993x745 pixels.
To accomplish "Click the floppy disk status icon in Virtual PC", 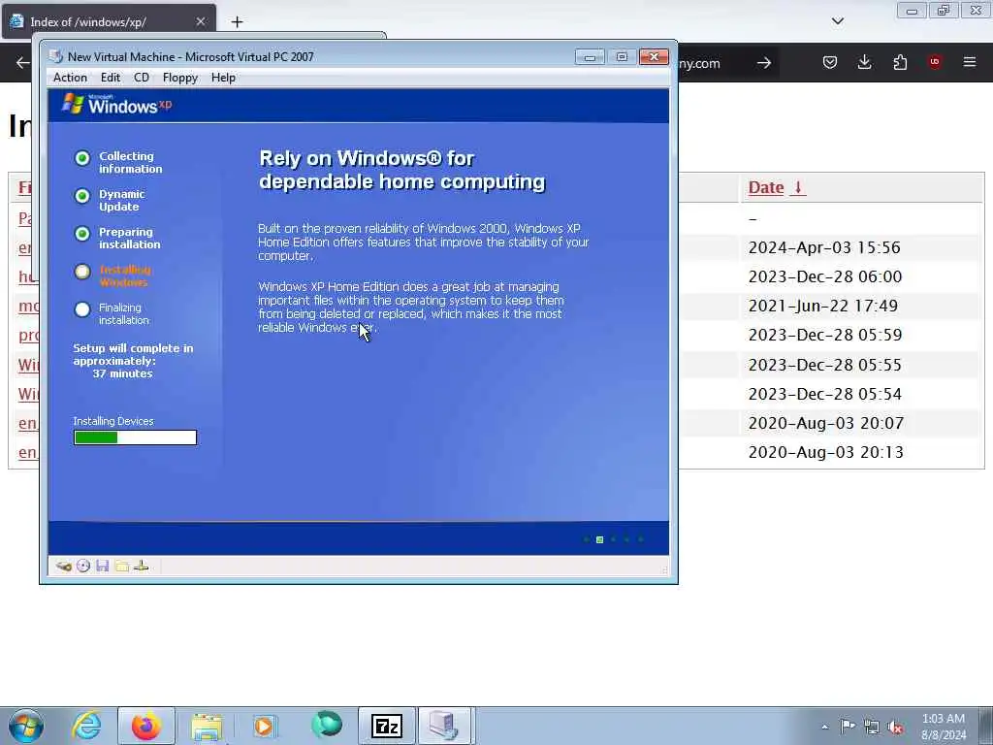I will coord(103,566).
